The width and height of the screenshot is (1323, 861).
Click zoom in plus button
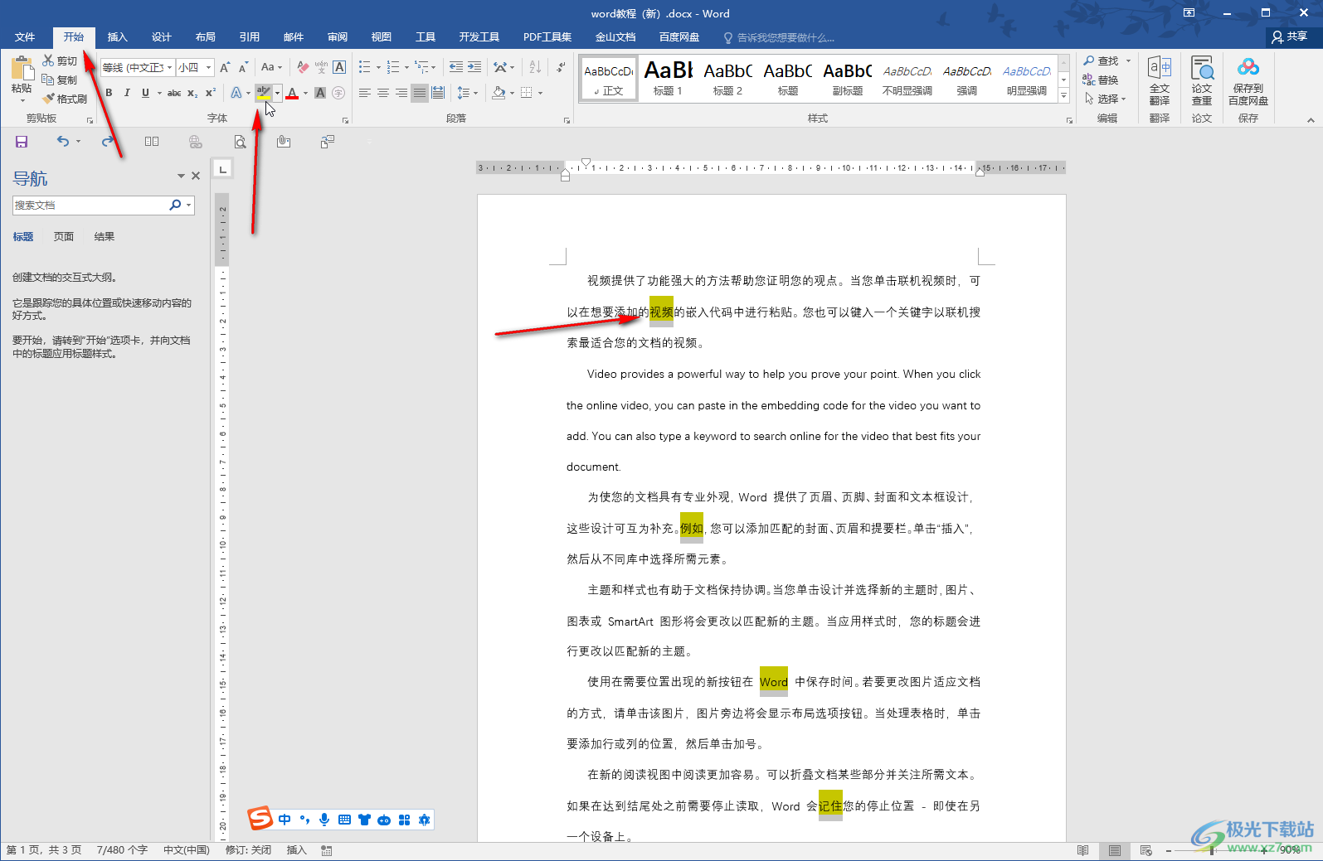[1265, 850]
